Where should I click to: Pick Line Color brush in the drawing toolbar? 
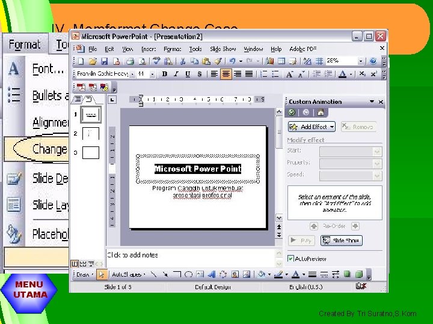point(278,274)
